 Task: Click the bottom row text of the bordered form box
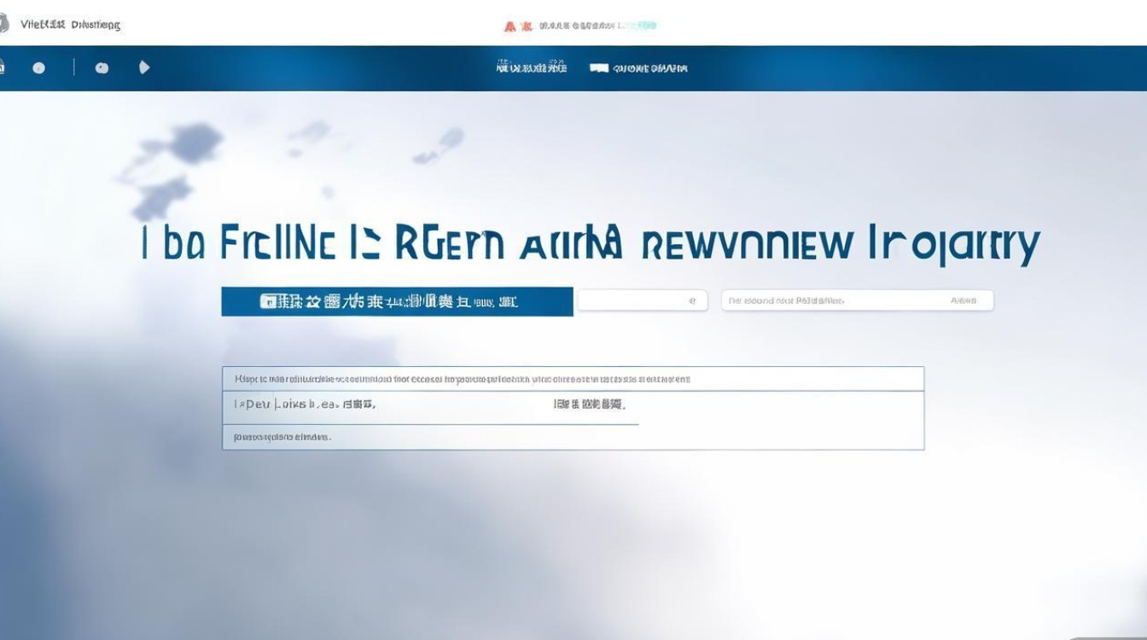282,437
